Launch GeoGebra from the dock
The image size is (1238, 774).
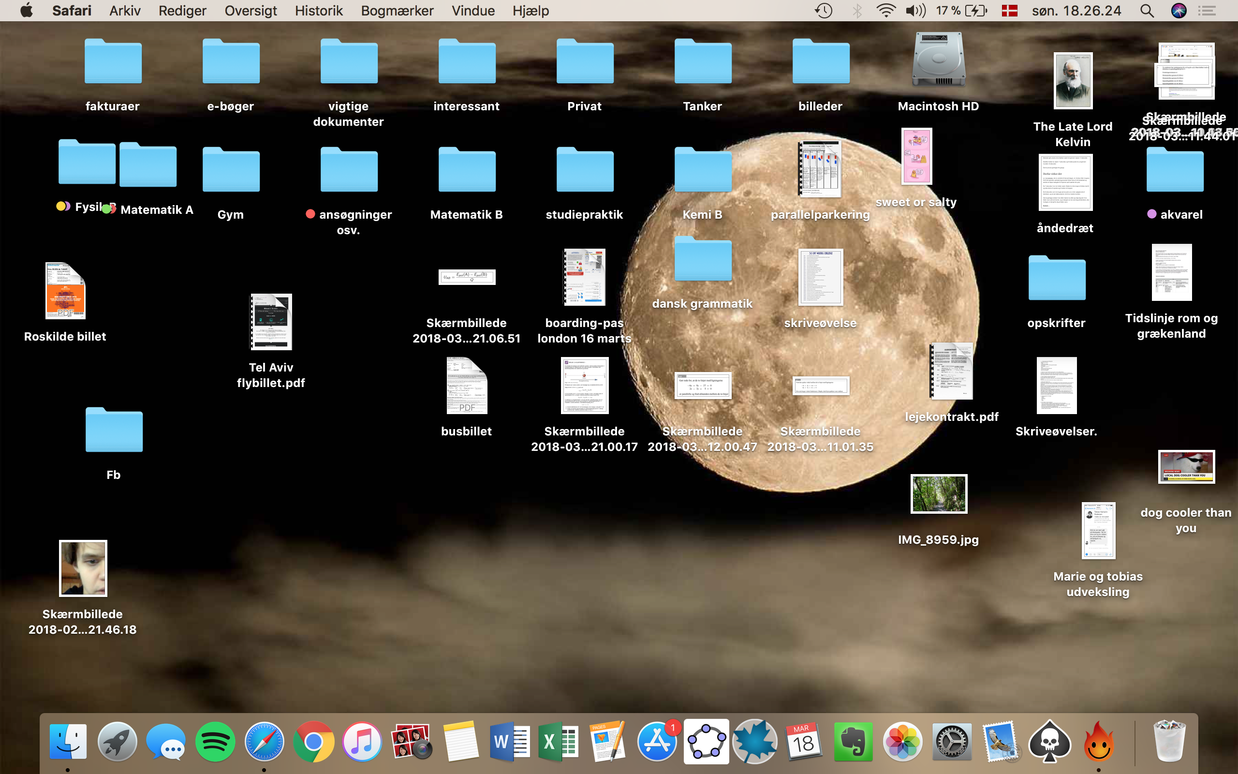(706, 742)
